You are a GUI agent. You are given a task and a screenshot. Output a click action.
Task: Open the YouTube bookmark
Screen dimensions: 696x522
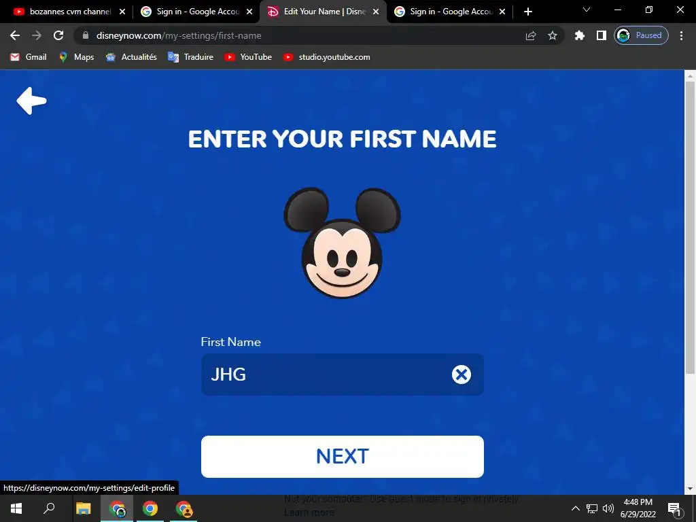coord(247,57)
